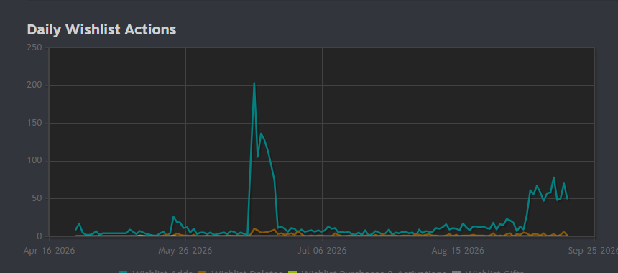Click the tallest teal peak above 200

point(254,83)
